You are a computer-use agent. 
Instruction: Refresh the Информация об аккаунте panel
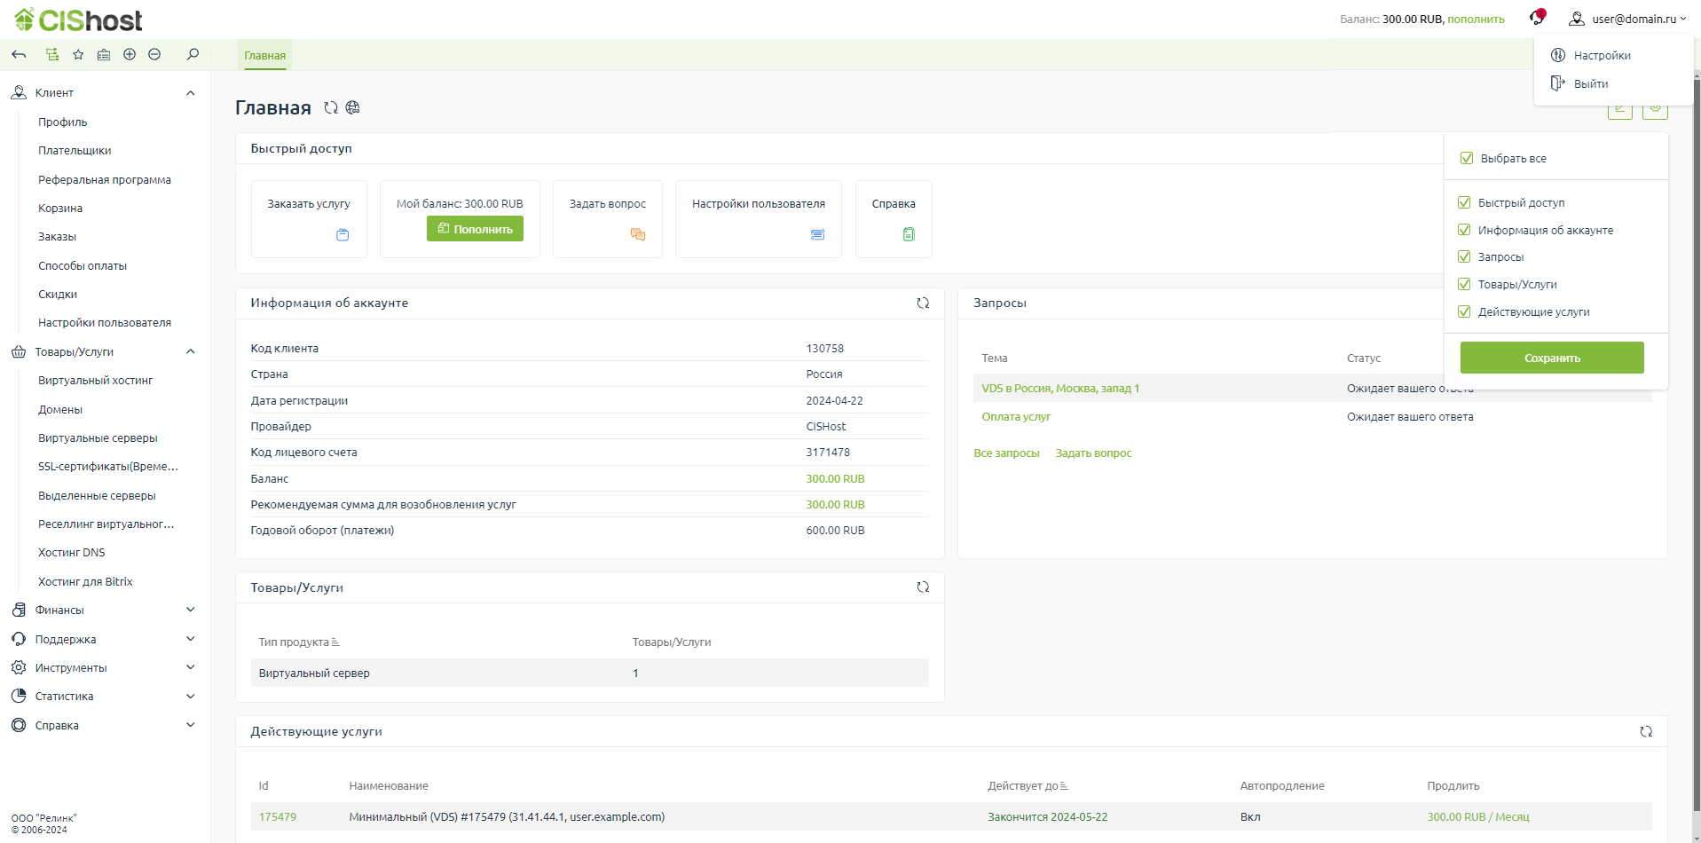pyautogui.click(x=923, y=303)
